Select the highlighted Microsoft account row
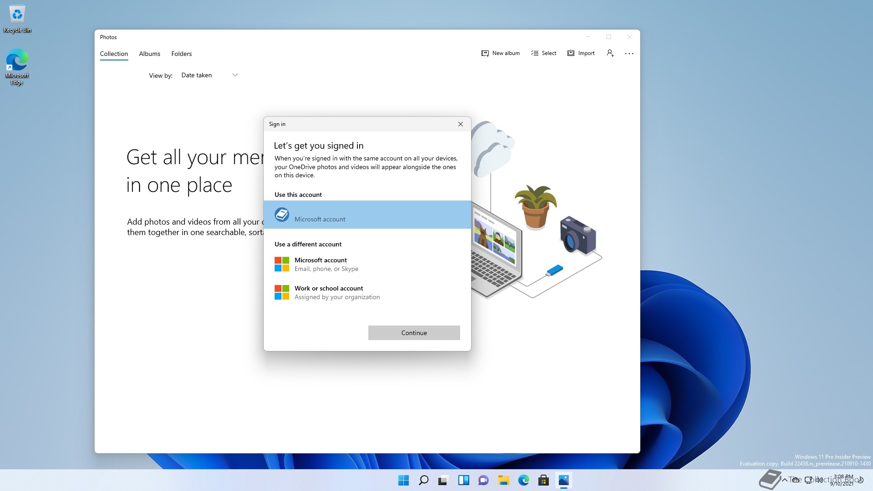Image resolution: width=873 pixels, height=491 pixels. (367, 215)
